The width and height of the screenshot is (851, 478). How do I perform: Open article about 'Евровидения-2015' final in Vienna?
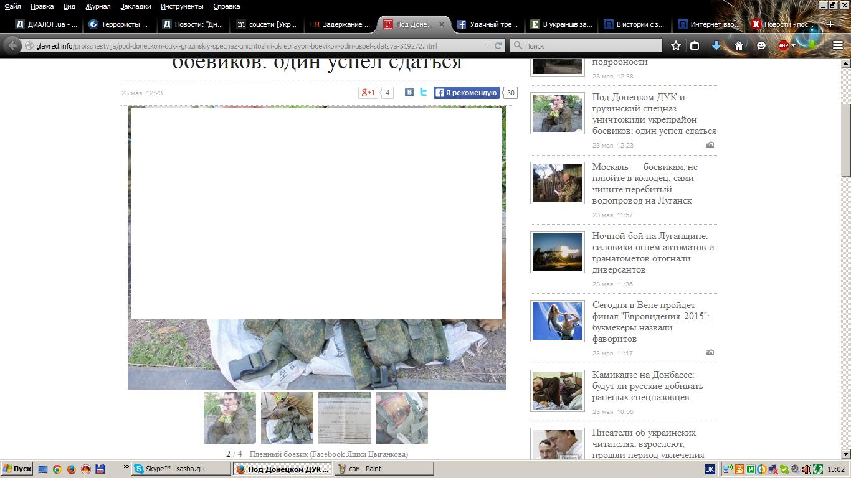pos(650,322)
